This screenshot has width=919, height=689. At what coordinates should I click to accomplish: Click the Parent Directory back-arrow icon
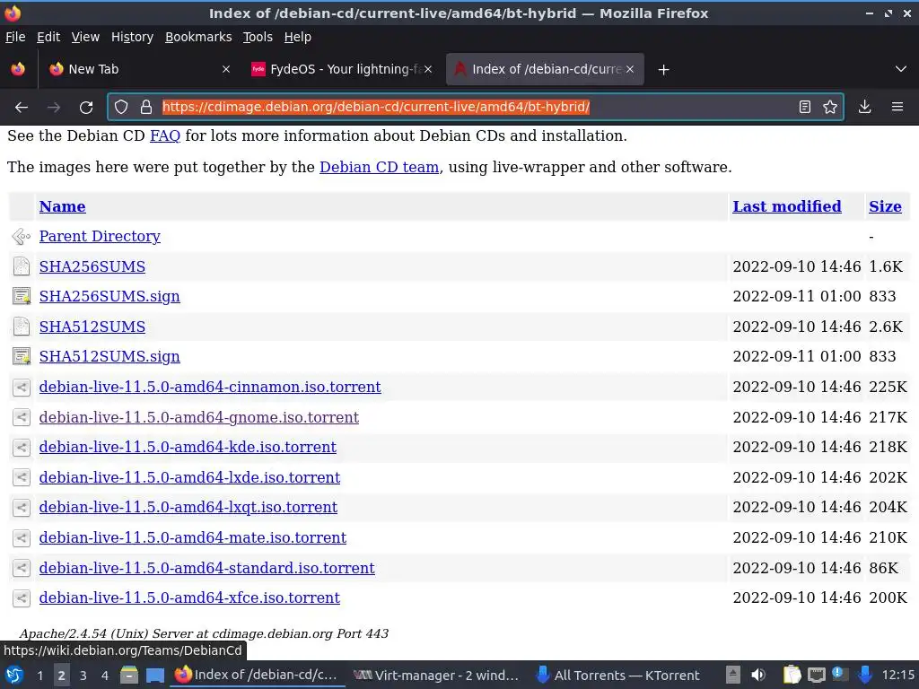point(22,237)
